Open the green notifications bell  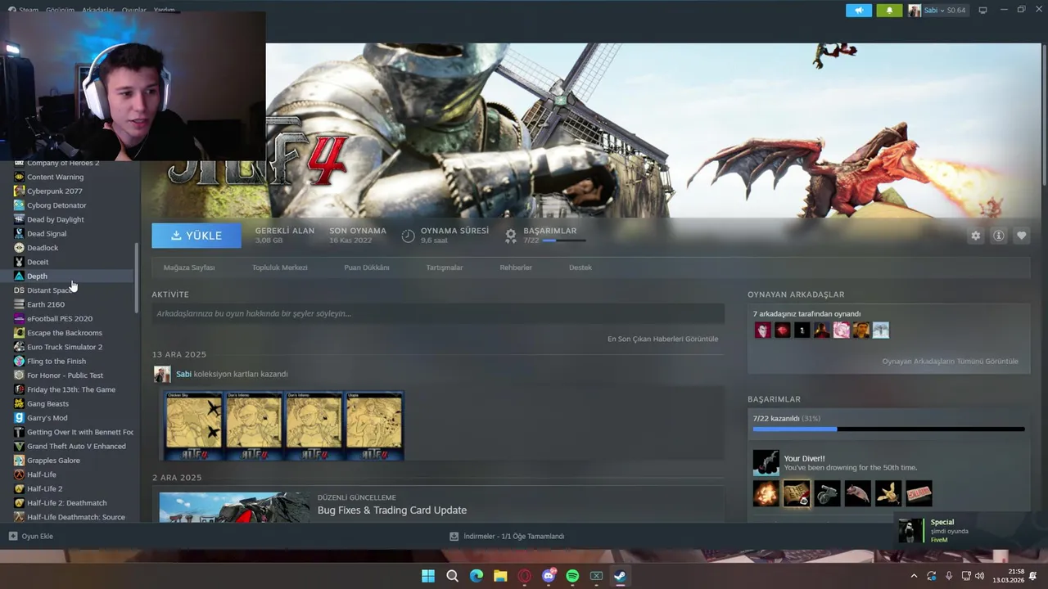click(x=889, y=11)
